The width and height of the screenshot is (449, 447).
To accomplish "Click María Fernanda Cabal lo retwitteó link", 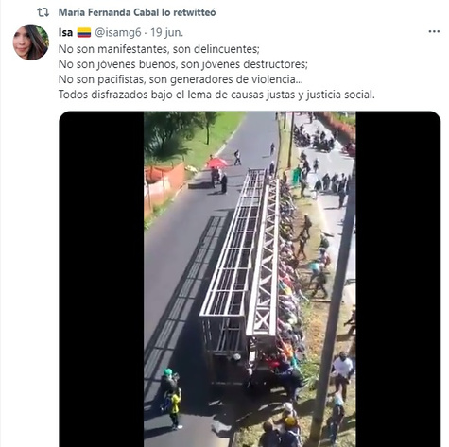I will [137, 12].
